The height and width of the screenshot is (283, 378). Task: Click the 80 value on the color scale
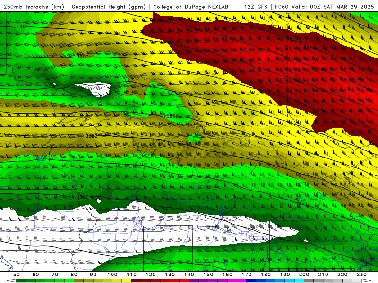pyautogui.click(x=74, y=275)
